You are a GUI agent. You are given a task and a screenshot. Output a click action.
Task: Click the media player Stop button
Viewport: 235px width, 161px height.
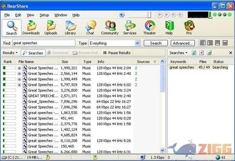pos(166,15)
